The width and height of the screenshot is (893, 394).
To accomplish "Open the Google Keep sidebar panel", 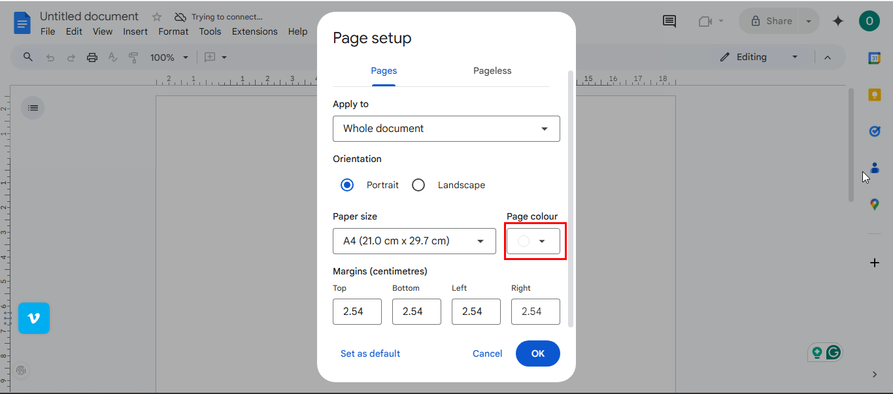I will (x=875, y=95).
